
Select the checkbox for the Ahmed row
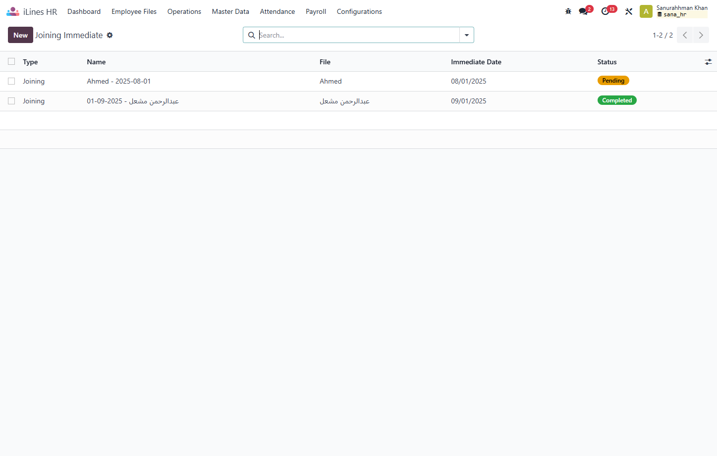[11, 81]
